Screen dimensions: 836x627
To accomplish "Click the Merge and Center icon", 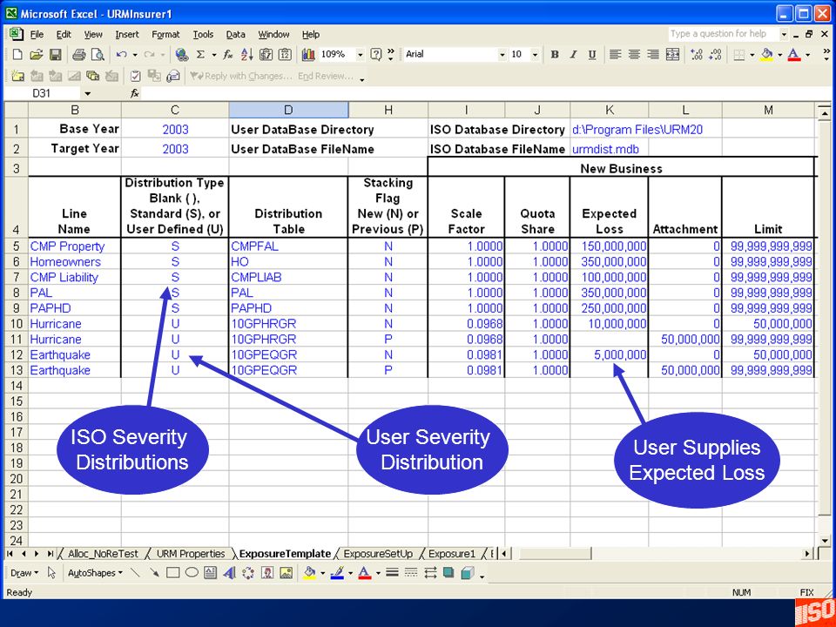I will (x=672, y=54).
